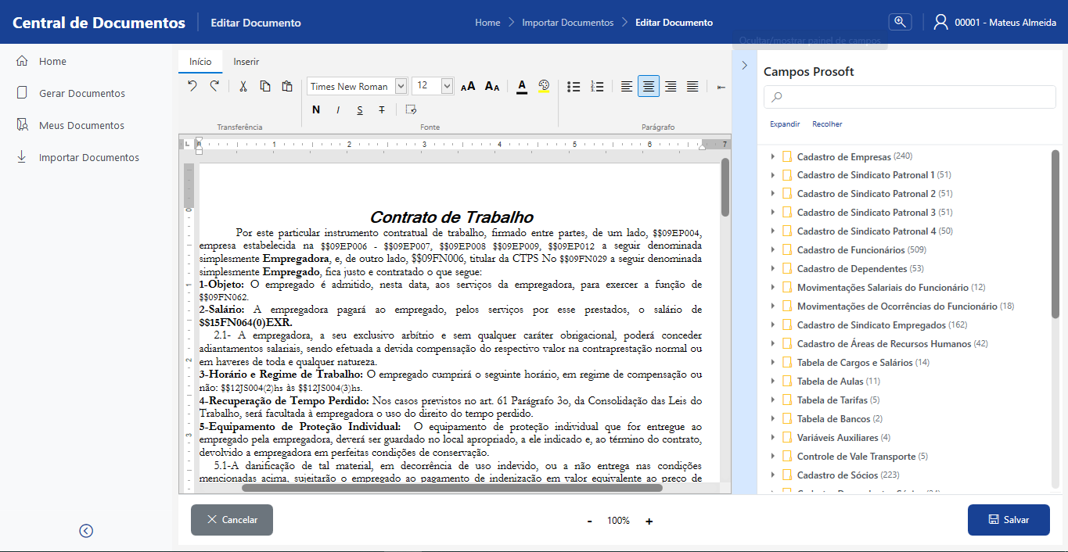Click the document horizontal scrollbar
The width and height of the screenshot is (1068, 552).
(x=452, y=488)
